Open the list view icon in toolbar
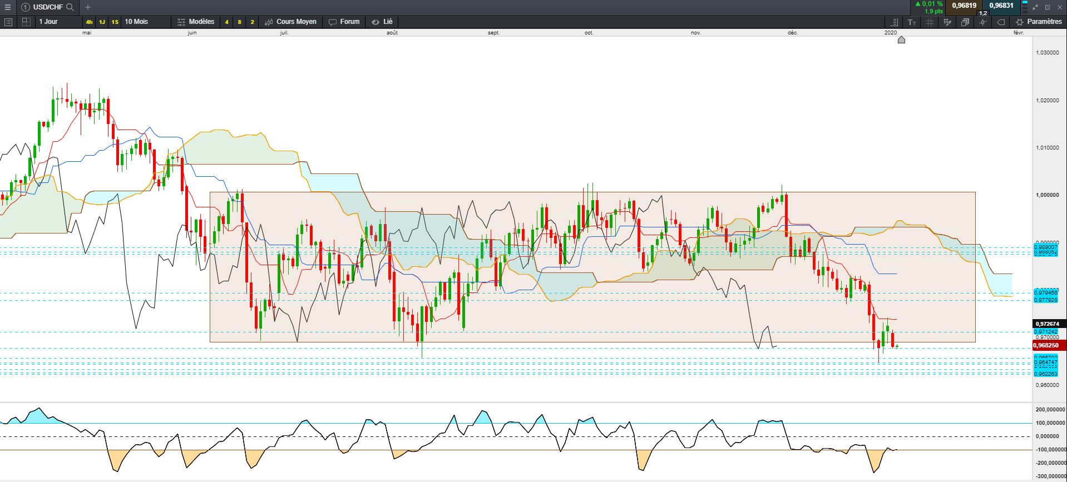The width and height of the screenshot is (1067, 482). (x=8, y=22)
